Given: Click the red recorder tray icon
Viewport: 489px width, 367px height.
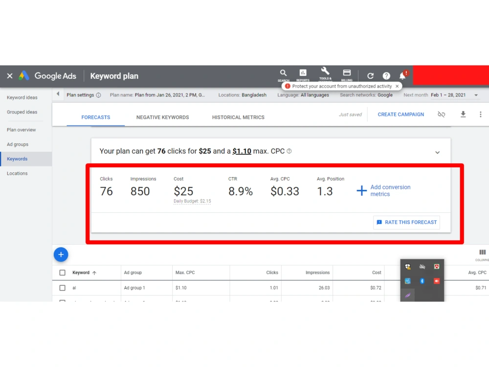Looking at the screenshot, I should tap(437, 281).
